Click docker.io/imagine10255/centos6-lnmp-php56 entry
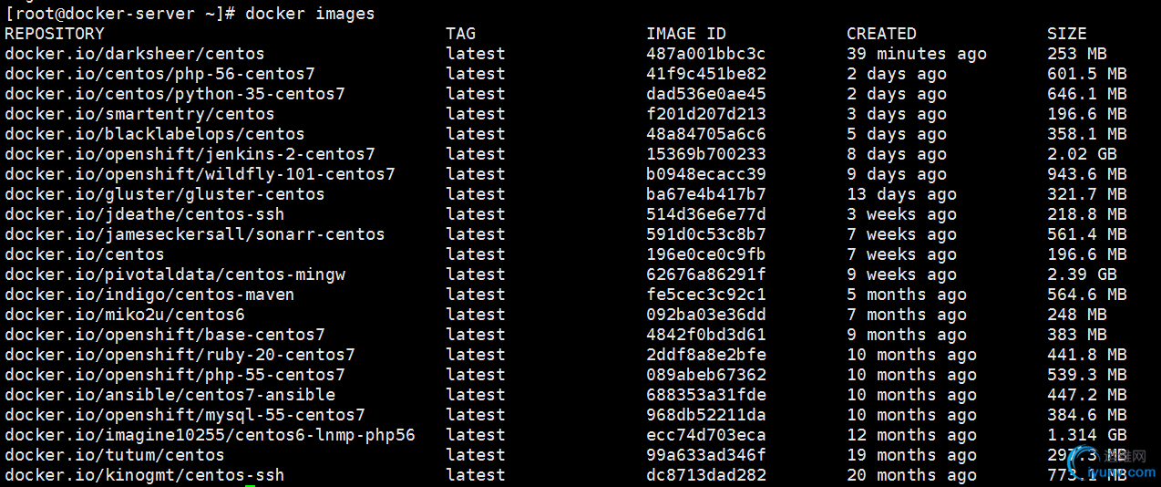 [x=210, y=435]
